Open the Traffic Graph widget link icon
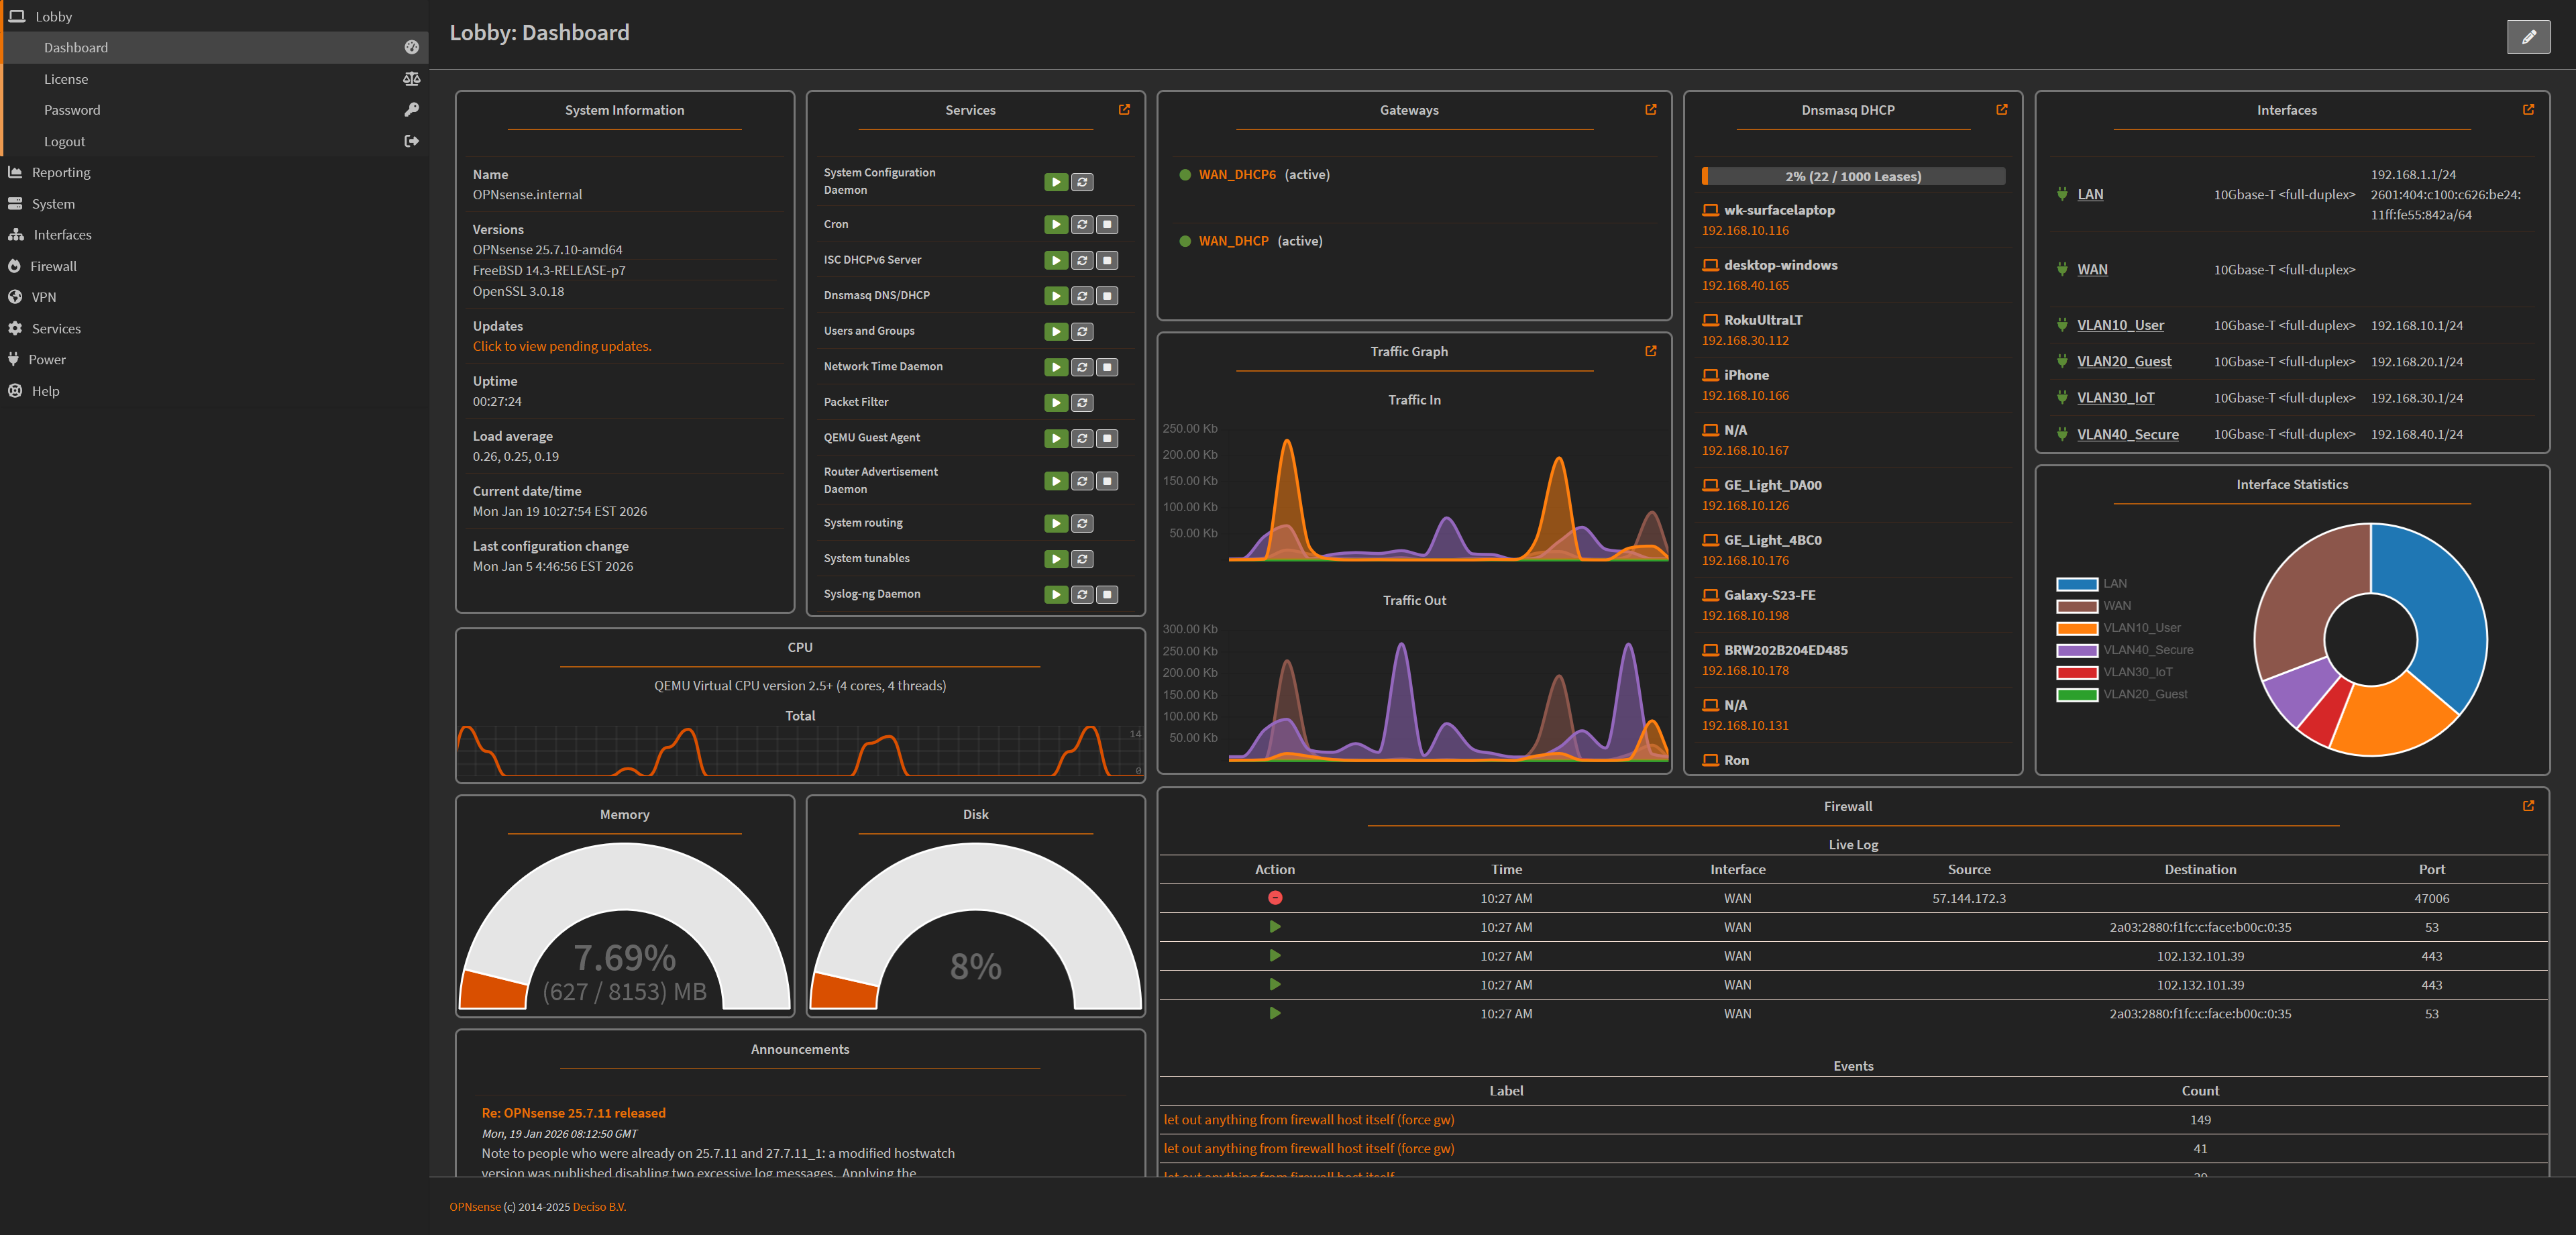 (x=1650, y=351)
